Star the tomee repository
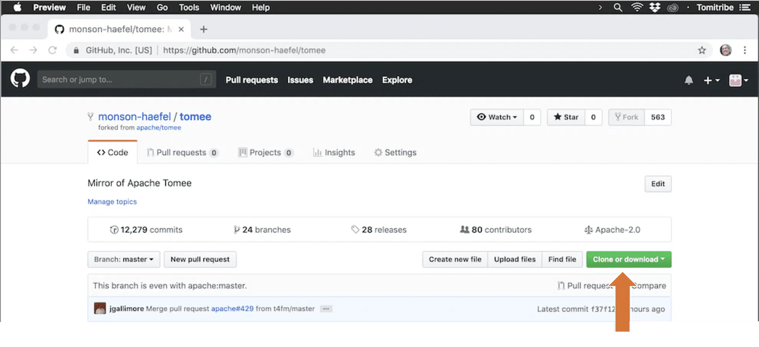The image size is (759, 347). (566, 117)
